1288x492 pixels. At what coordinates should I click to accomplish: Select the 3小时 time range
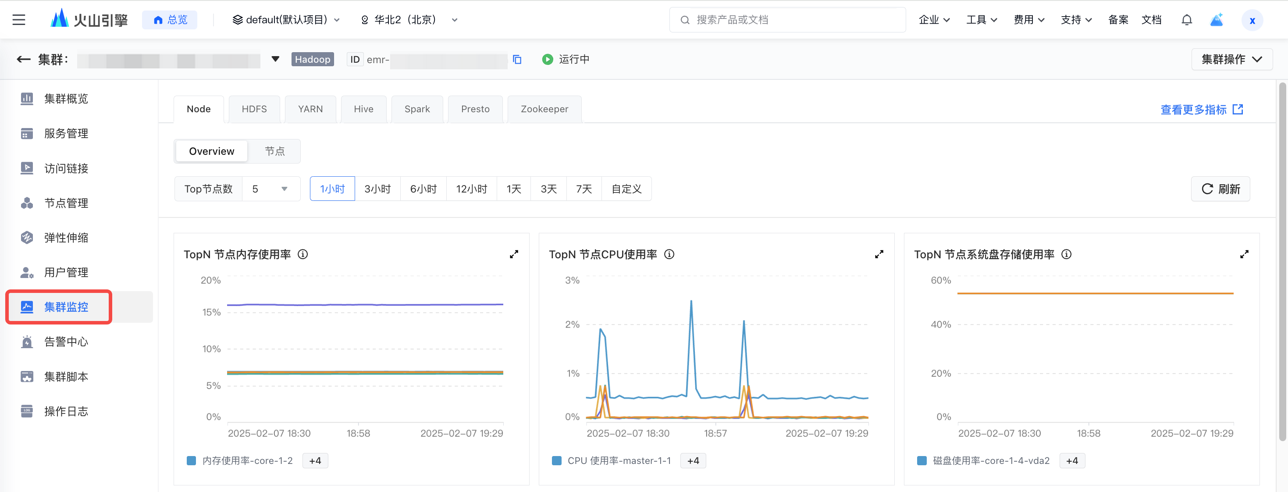point(377,189)
